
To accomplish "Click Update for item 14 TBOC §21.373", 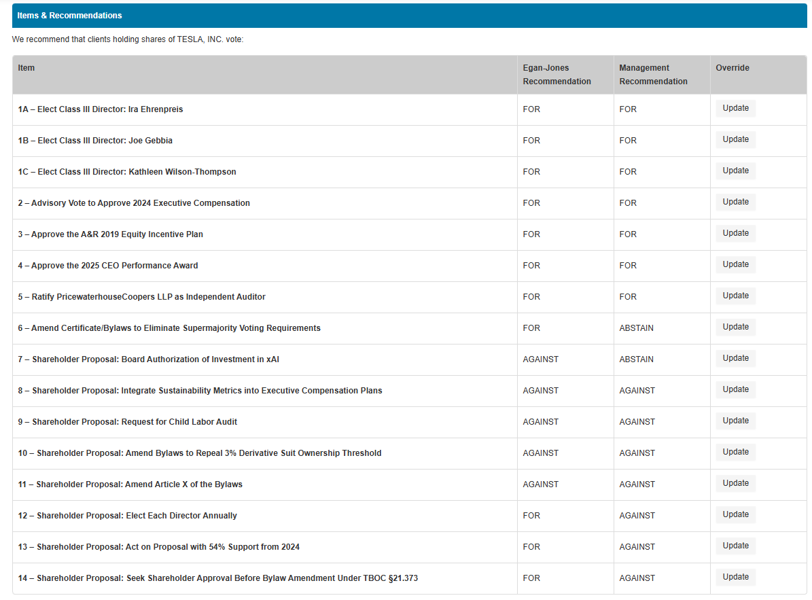I will click(x=735, y=577).
